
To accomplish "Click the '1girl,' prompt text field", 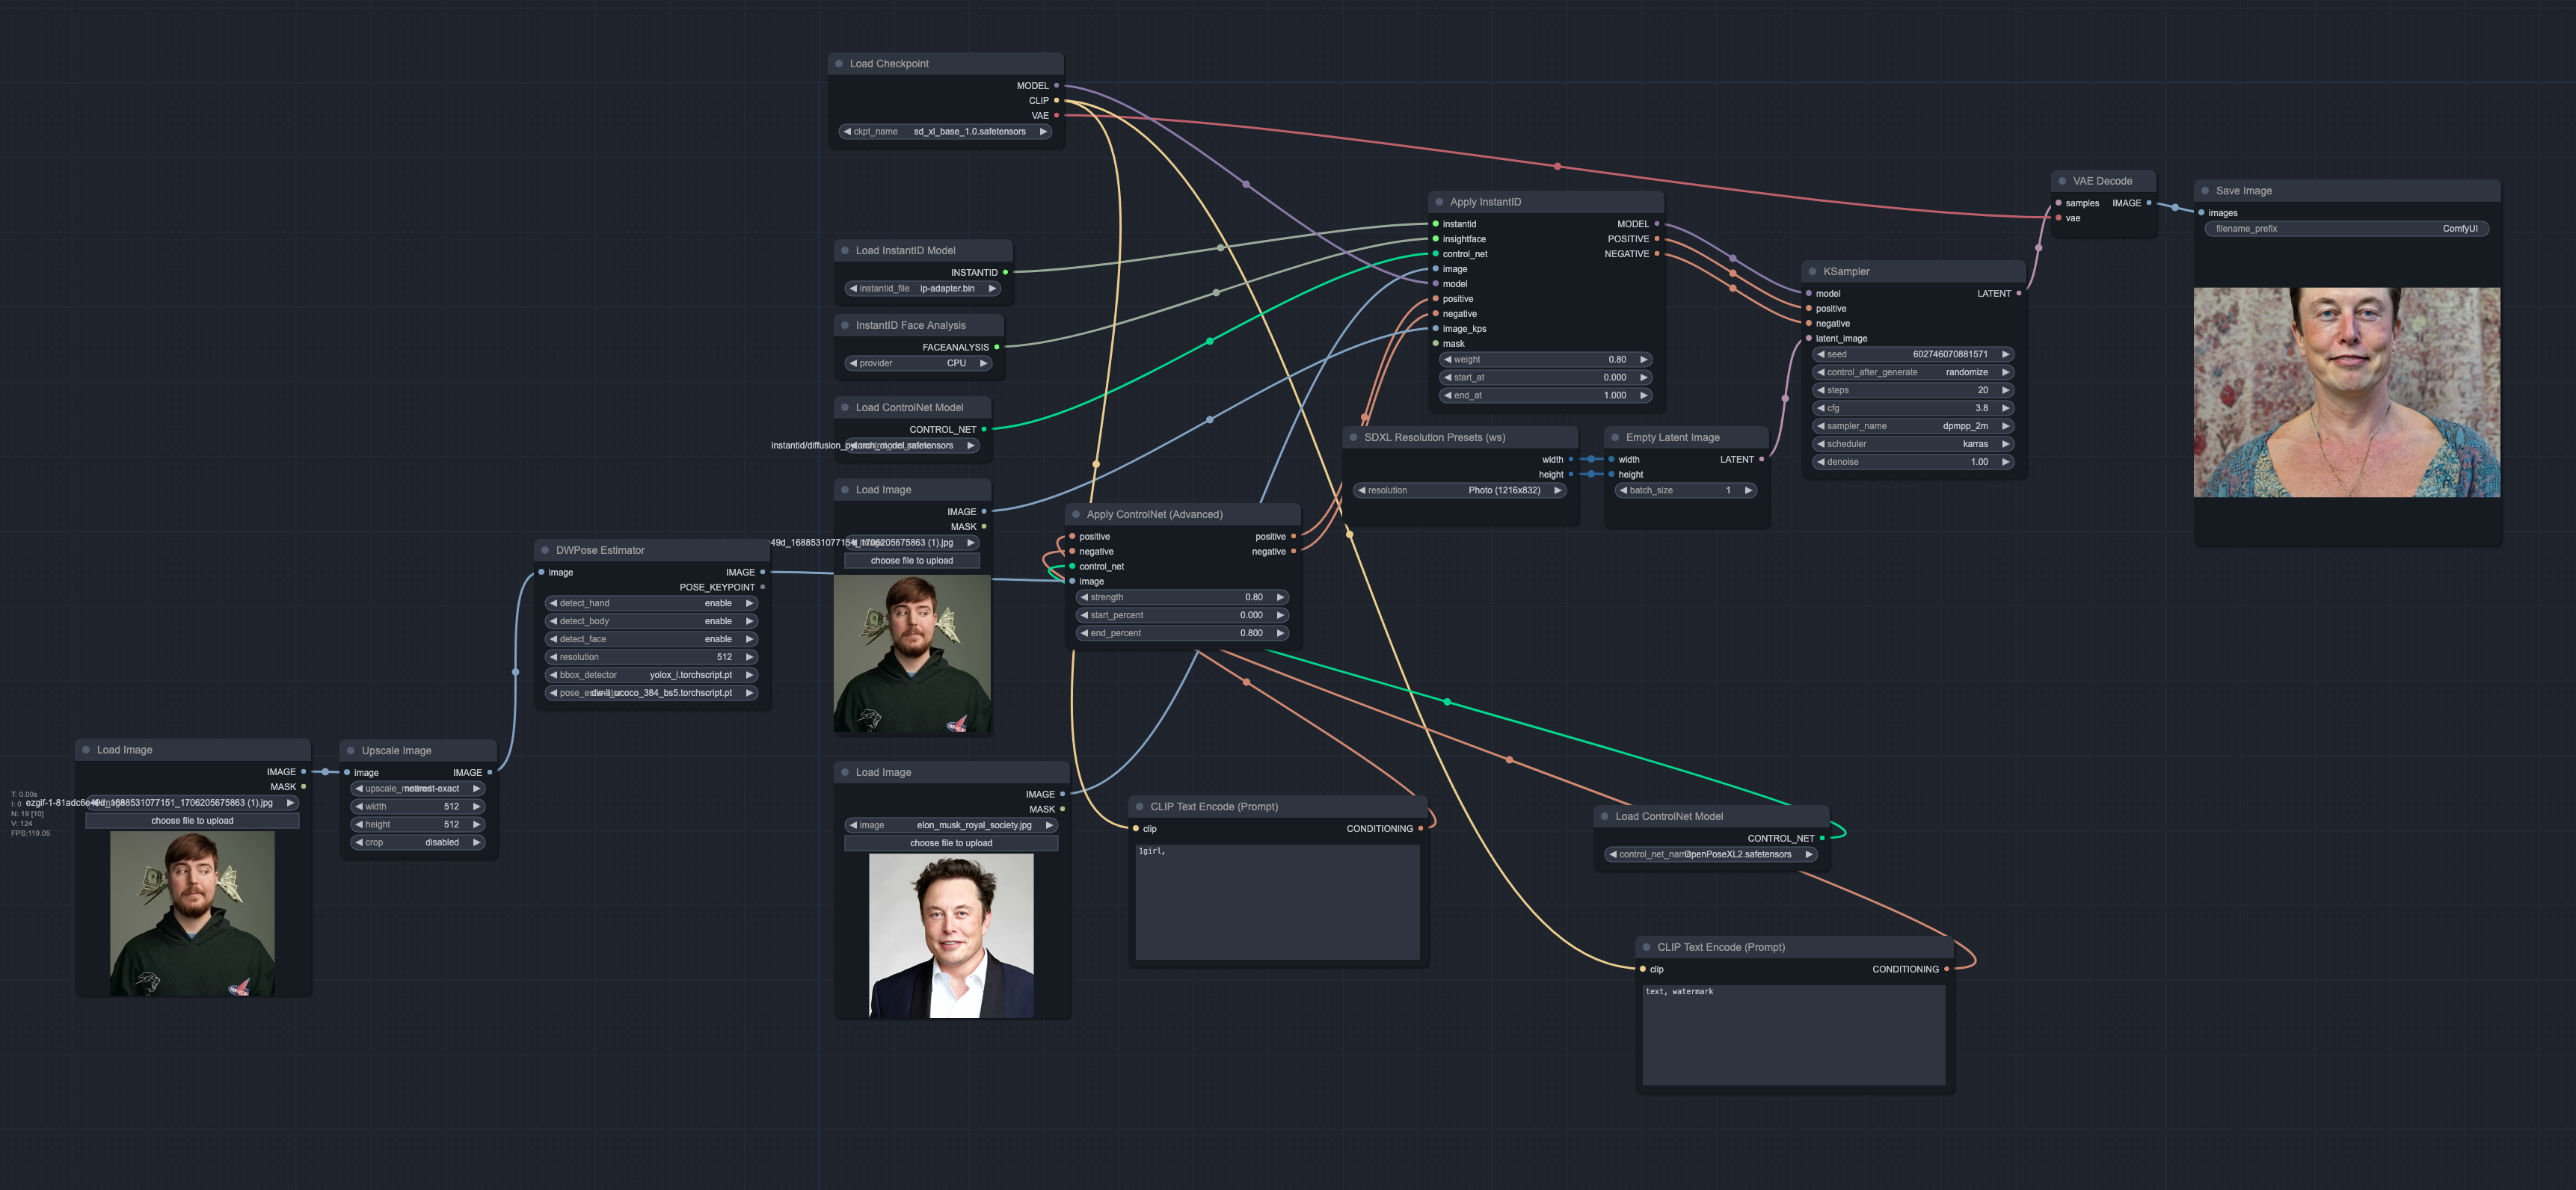I will (x=1277, y=900).
